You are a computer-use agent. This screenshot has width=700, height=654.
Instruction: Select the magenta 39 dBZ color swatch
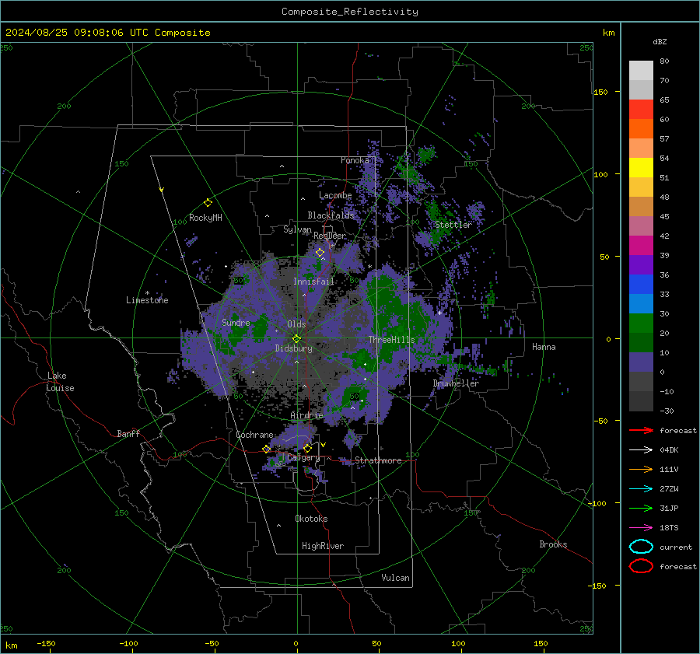(x=641, y=246)
